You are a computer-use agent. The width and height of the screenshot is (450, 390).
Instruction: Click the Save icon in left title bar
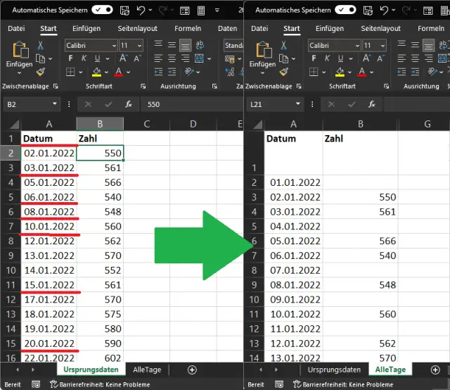pos(126,11)
